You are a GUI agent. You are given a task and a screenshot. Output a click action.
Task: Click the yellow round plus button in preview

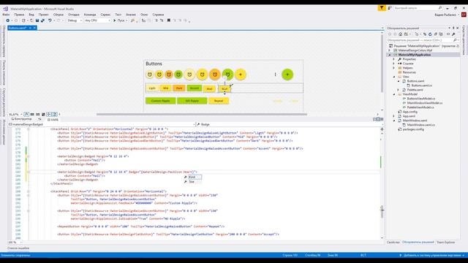click(x=241, y=75)
